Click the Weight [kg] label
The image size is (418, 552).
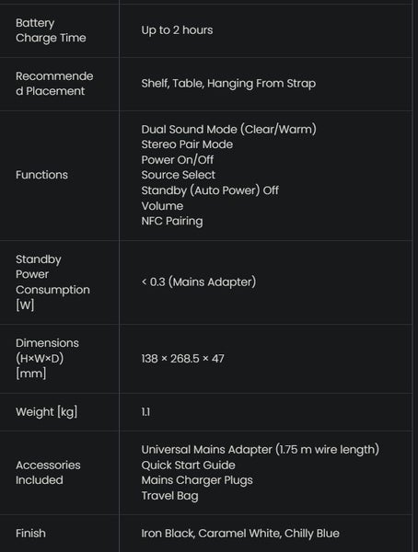click(46, 412)
